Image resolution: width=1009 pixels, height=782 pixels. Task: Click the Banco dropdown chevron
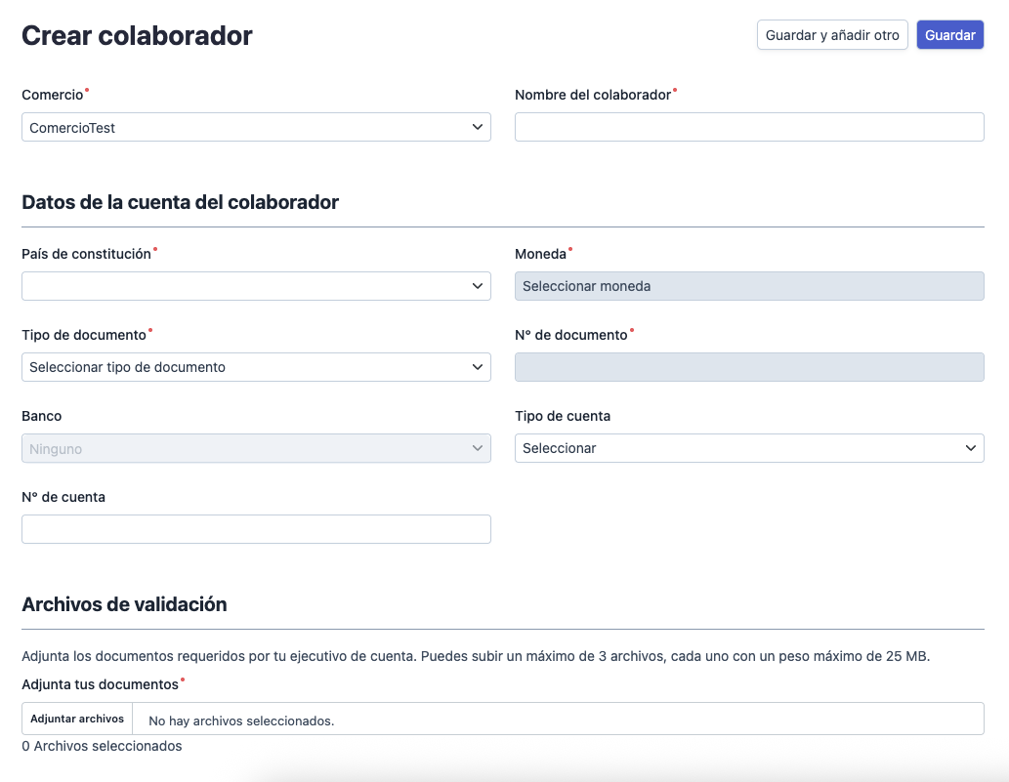click(478, 448)
